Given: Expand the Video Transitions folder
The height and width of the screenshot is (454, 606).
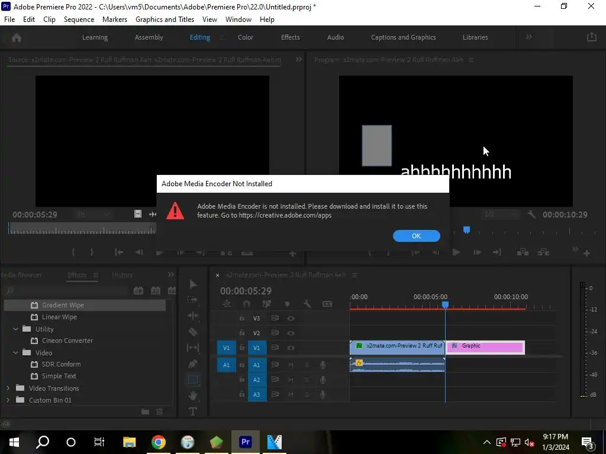Looking at the screenshot, I should pos(8,388).
